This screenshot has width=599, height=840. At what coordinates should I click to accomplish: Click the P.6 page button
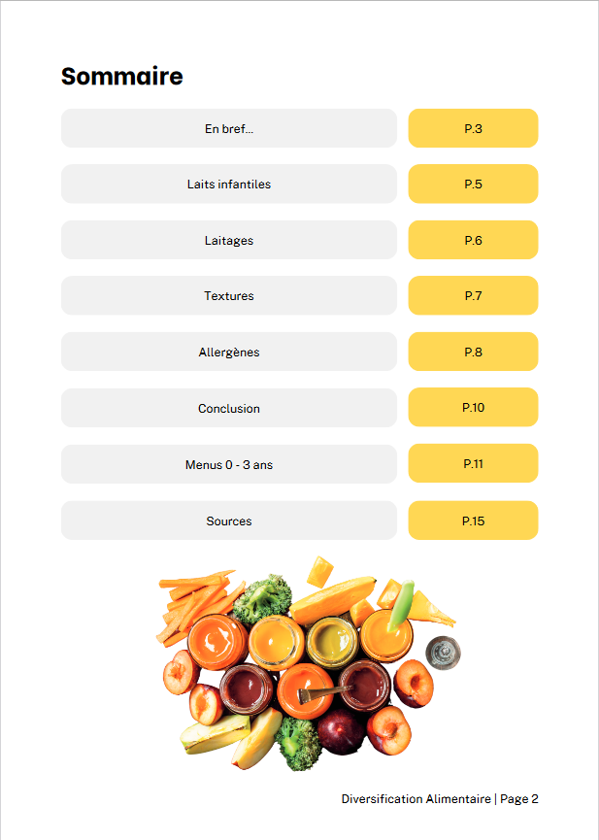(x=473, y=240)
